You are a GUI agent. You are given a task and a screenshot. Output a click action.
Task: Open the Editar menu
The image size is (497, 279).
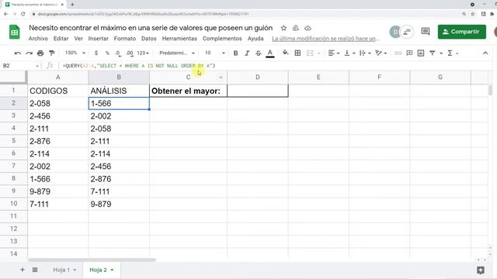61,39
